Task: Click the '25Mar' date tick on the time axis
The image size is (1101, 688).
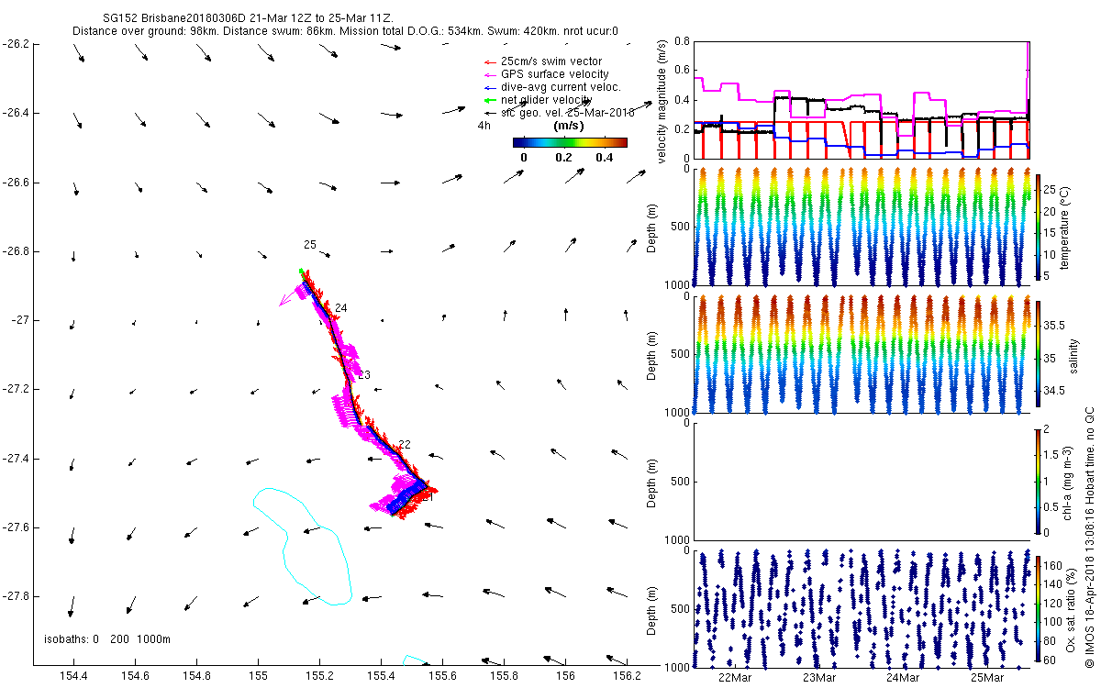Action: 986,678
